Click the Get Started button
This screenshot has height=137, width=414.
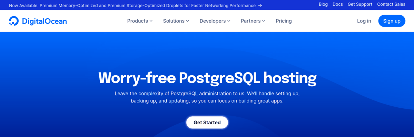[207, 123]
